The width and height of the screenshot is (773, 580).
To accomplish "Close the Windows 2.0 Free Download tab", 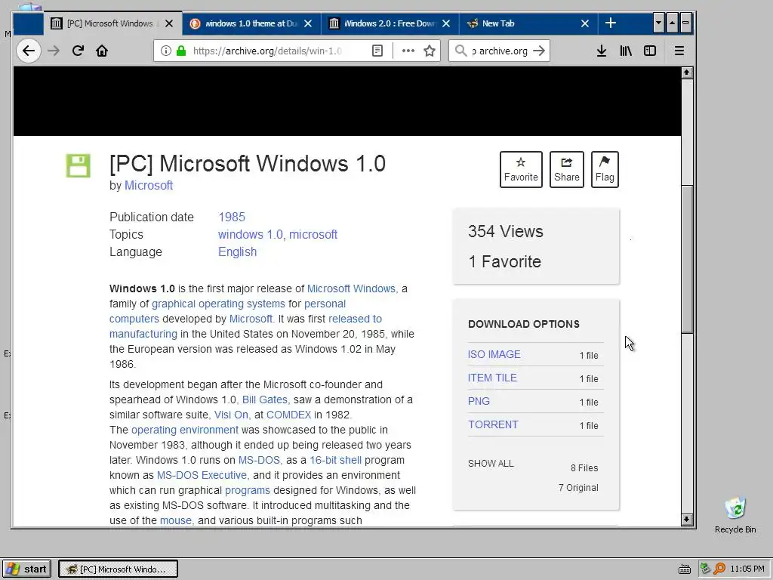I will (x=446, y=23).
